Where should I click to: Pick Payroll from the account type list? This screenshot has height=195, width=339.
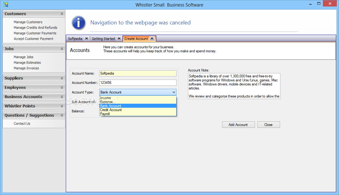tap(138, 114)
